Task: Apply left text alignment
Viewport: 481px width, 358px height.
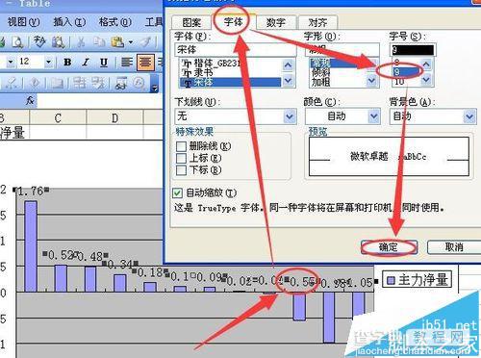Action: [x=127, y=62]
